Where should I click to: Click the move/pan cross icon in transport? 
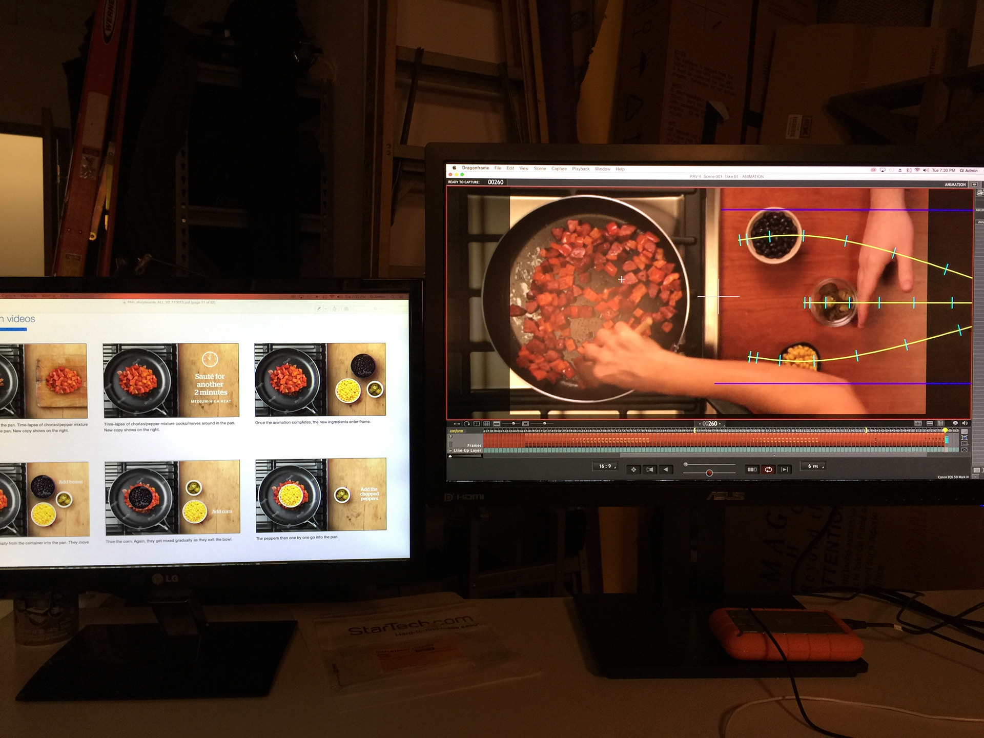(634, 469)
